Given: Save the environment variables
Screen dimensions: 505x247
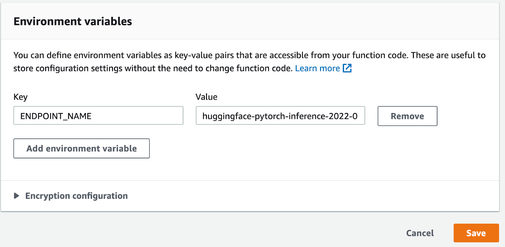Looking at the screenshot, I should (x=476, y=233).
